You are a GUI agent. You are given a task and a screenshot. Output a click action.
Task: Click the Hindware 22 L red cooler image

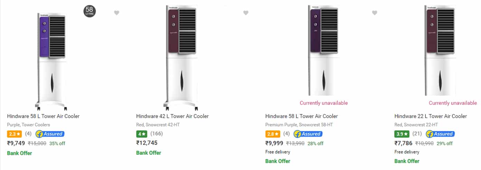[x=440, y=51]
